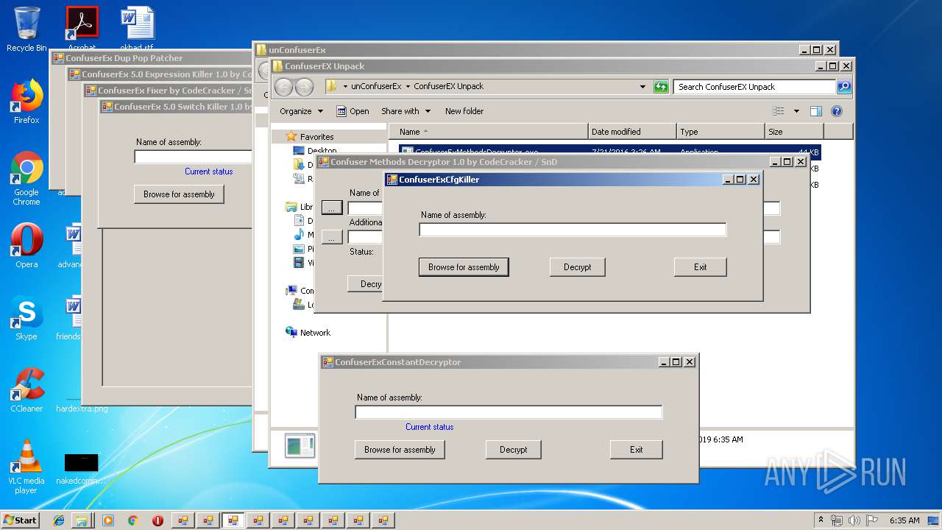Sort files by Type column

pos(720,132)
